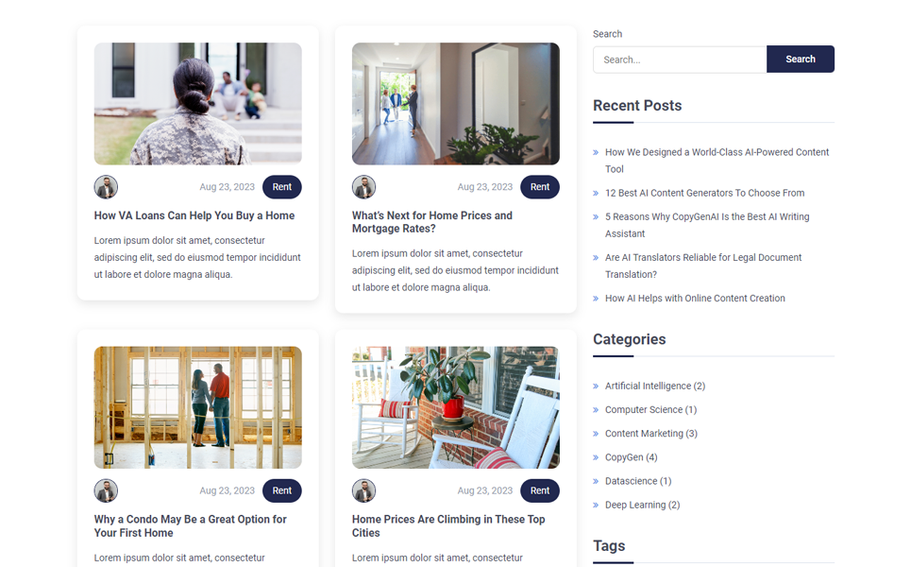This screenshot has height=567, width=911.
Task: Click author avatar on Home Prices and Mortgage post
Action: point(363,187)
